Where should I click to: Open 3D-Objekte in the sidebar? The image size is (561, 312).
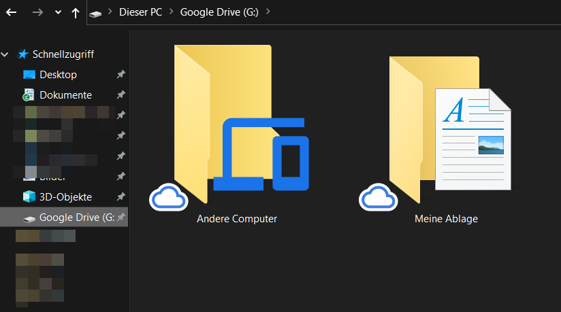coord(66,197)
